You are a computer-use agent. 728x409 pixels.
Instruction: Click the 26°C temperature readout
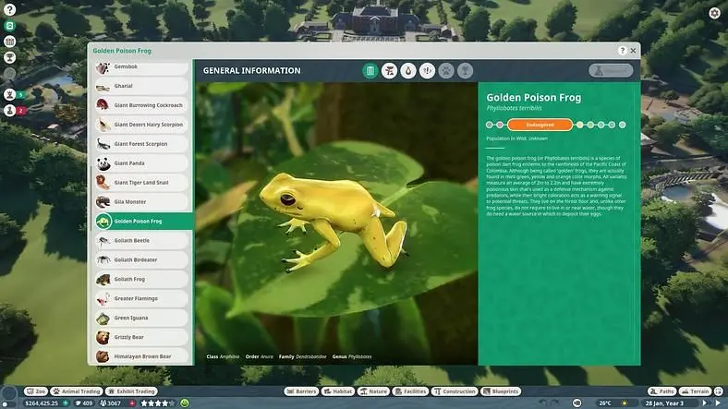(x=605, y=403)
